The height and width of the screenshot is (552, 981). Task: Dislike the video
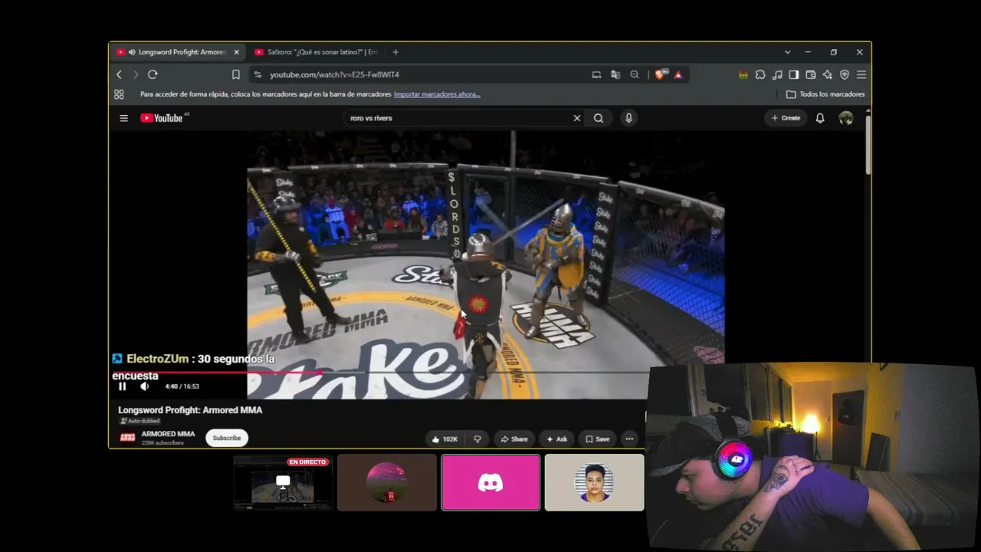pyautogui.click(x=477, y=439)
